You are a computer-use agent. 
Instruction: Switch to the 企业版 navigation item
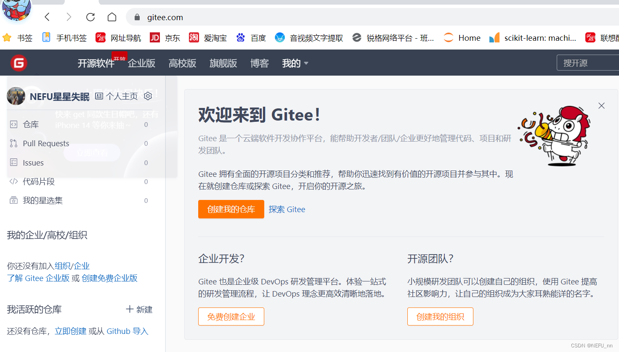click(141, 63)
